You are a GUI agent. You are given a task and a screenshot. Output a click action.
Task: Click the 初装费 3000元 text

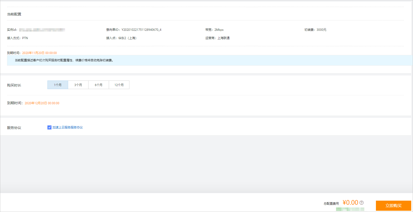(315, 30)
